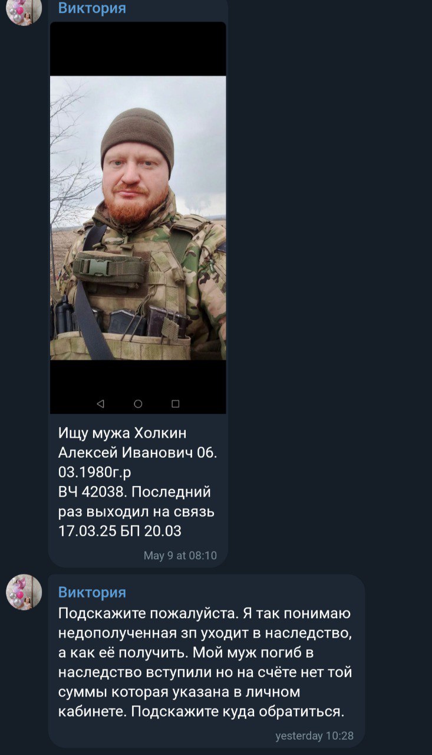Image resolution: width=432 pixels, height=755 pixels.
Task: Tap the recents square icon inside the photo
Action: point(175,404)
